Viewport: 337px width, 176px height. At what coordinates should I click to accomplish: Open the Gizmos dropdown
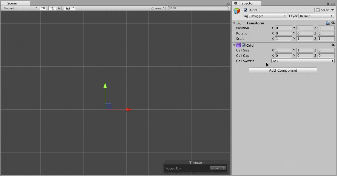tap(157, 8)
